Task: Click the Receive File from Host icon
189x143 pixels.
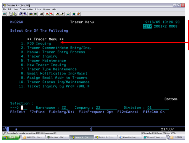Action: [x=25, y=14]
